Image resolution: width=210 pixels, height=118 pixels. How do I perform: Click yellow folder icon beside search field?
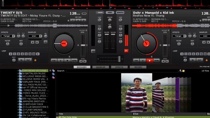(x=183, y=71)
